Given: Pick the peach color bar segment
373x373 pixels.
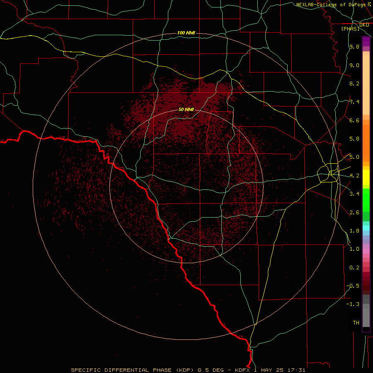Looking at the screenshot, I should point(366,85).
